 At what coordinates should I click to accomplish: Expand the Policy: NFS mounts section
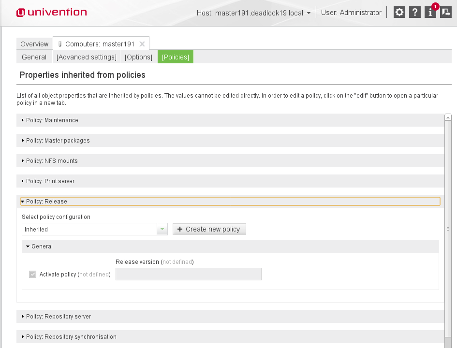pos(52,160)
